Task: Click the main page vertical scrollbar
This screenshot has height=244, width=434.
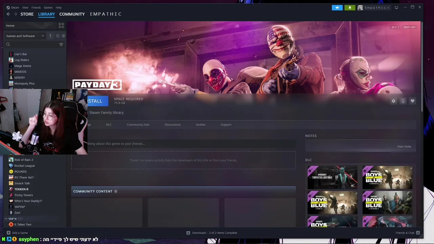Action: [422, 66]
